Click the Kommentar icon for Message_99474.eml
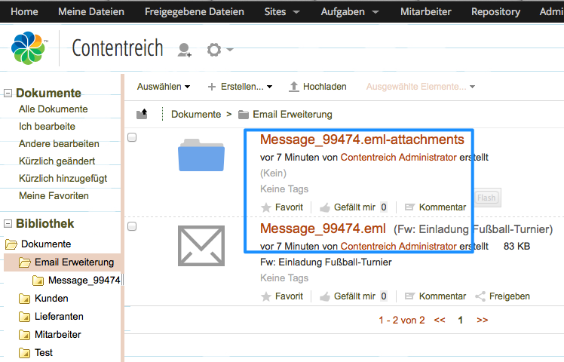This screenshot has width=564, height=362. click(x=409, y=296)
